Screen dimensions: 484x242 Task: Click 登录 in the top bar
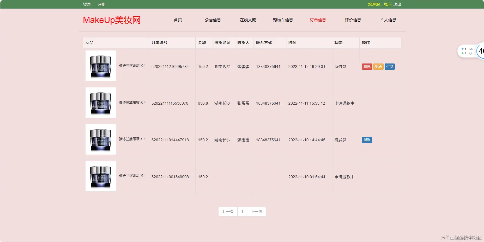(x=87, y=4)
